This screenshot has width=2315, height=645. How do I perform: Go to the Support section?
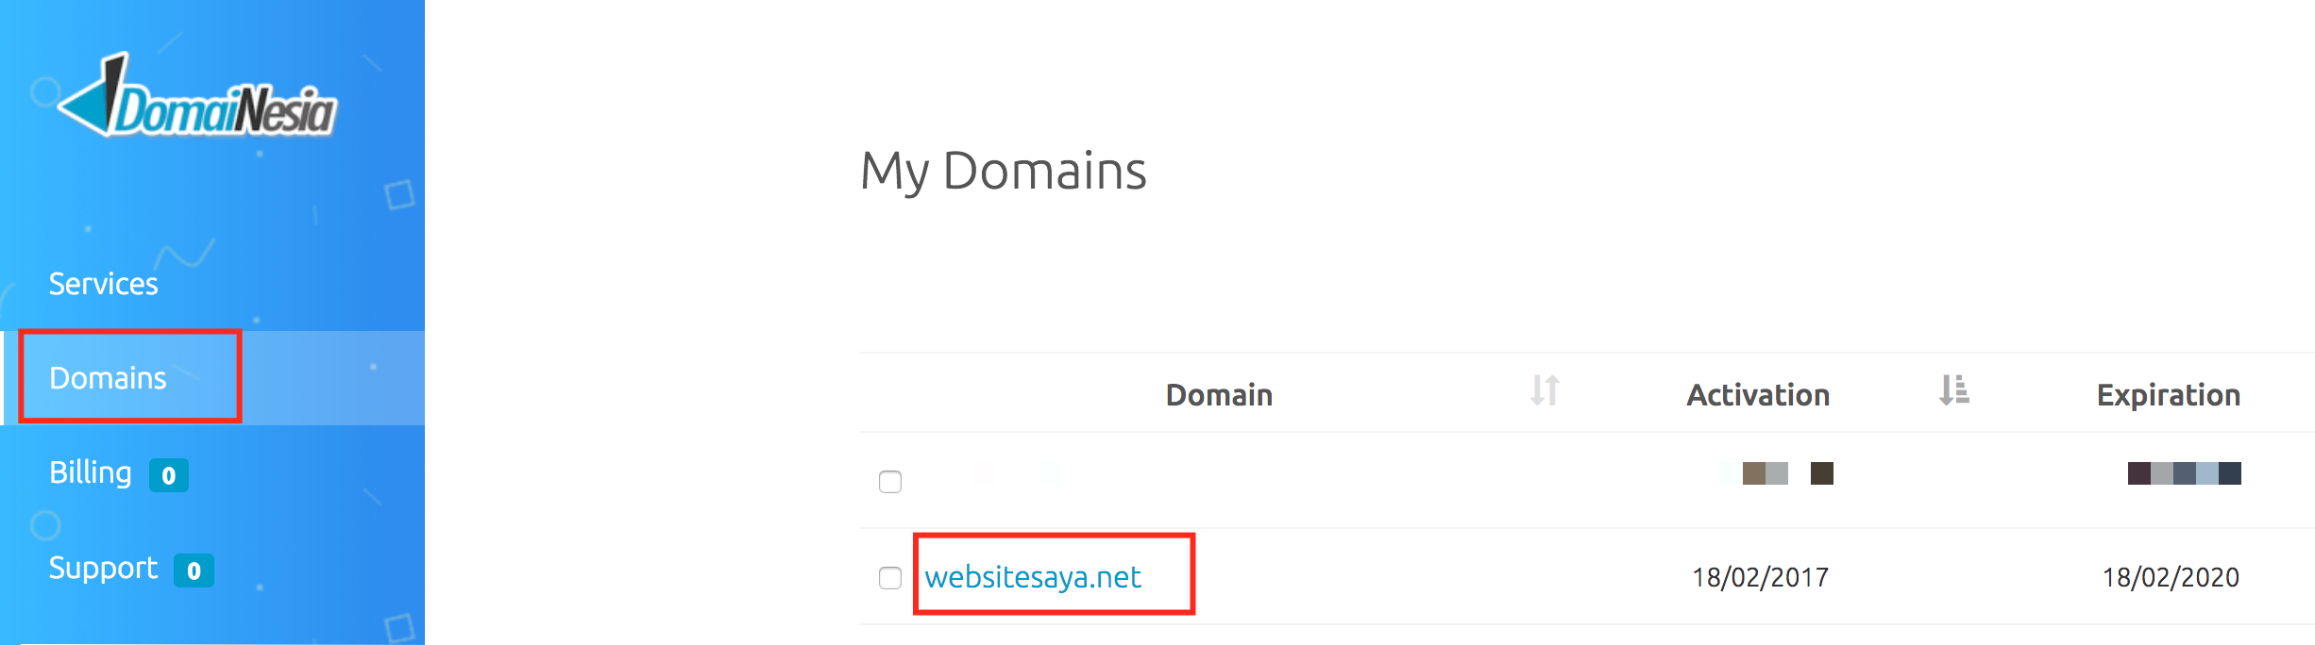(104, 569)
